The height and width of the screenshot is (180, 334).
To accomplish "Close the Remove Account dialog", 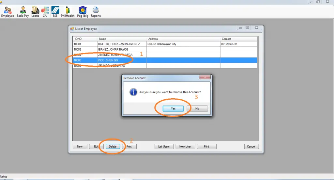I will [205, 78].
